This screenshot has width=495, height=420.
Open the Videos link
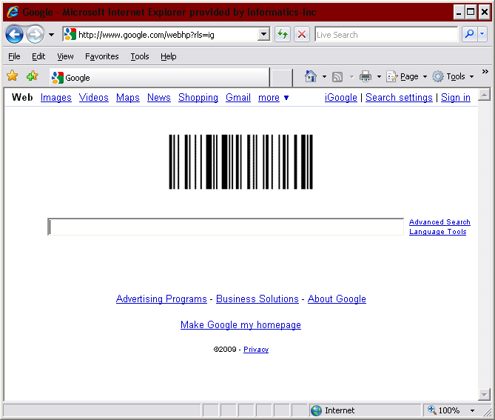tap(94, 98)
